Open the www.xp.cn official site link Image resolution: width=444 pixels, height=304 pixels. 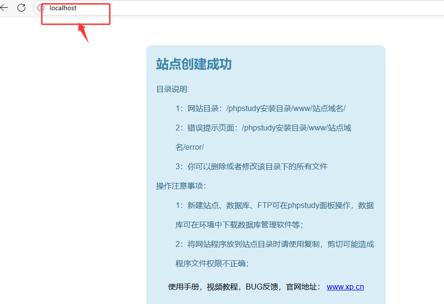click(345, 287)
